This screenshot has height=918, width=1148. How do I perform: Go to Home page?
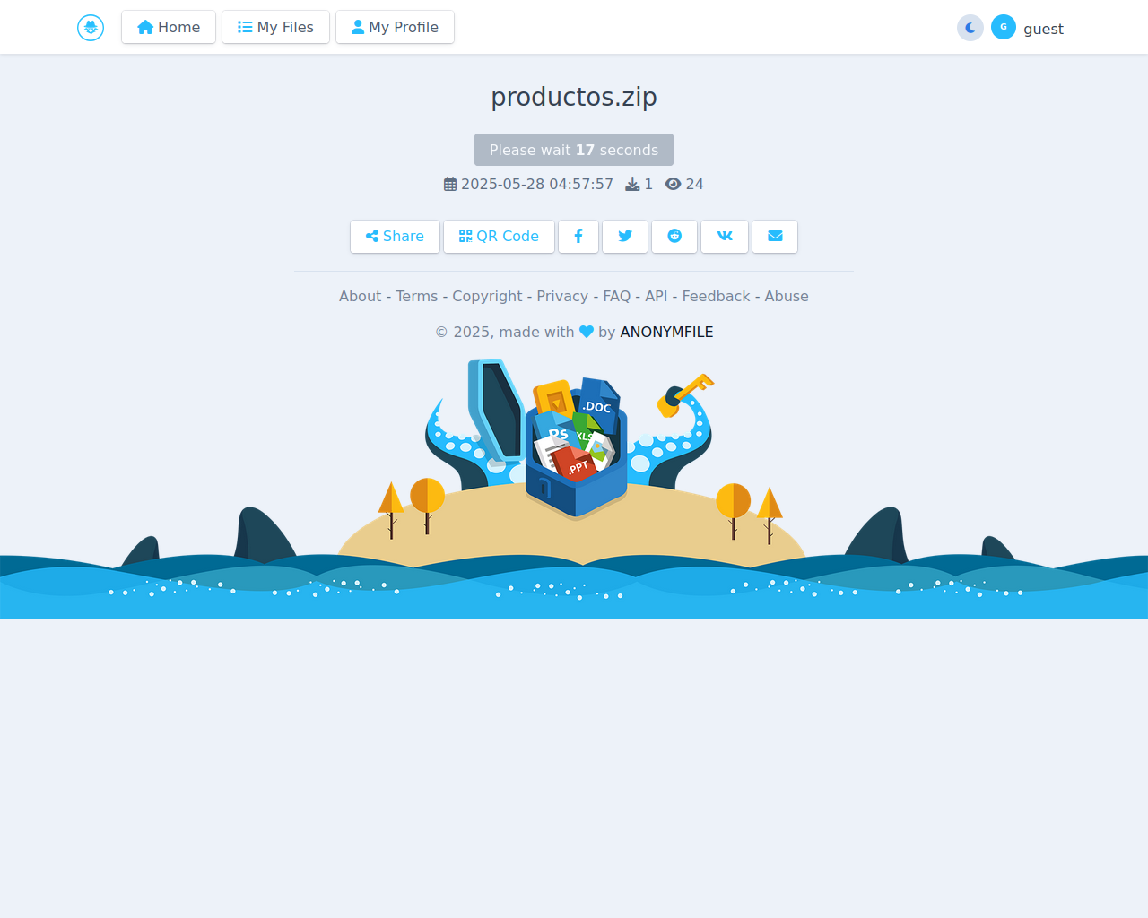pyautogui.click(x=169, y=27)
